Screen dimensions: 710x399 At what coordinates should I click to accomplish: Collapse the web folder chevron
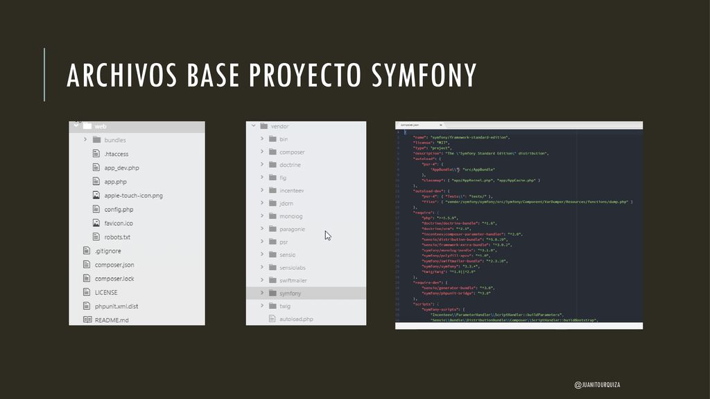[76, 125]
